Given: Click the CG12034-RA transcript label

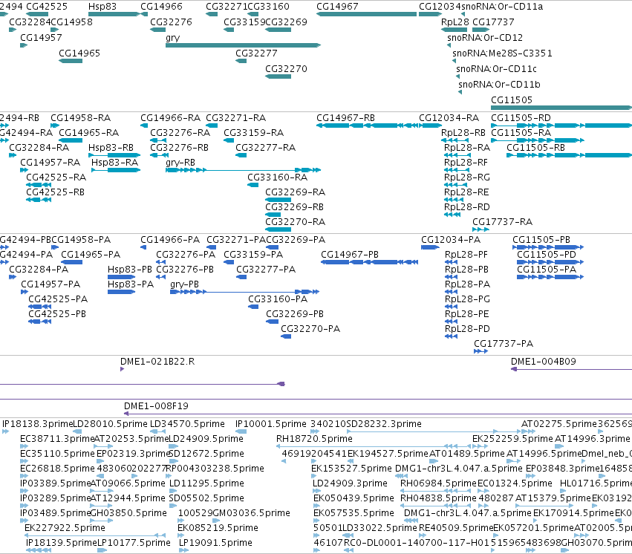Looking at the screenshot, I should (449, 118).
